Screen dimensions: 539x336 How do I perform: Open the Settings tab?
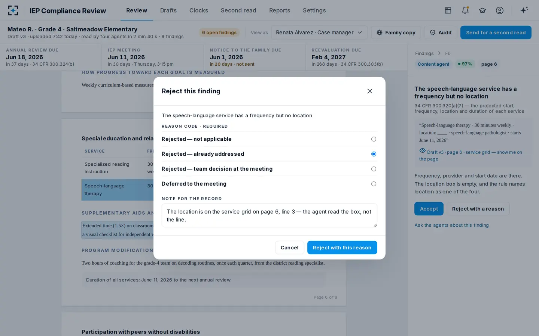pos(314,10)
